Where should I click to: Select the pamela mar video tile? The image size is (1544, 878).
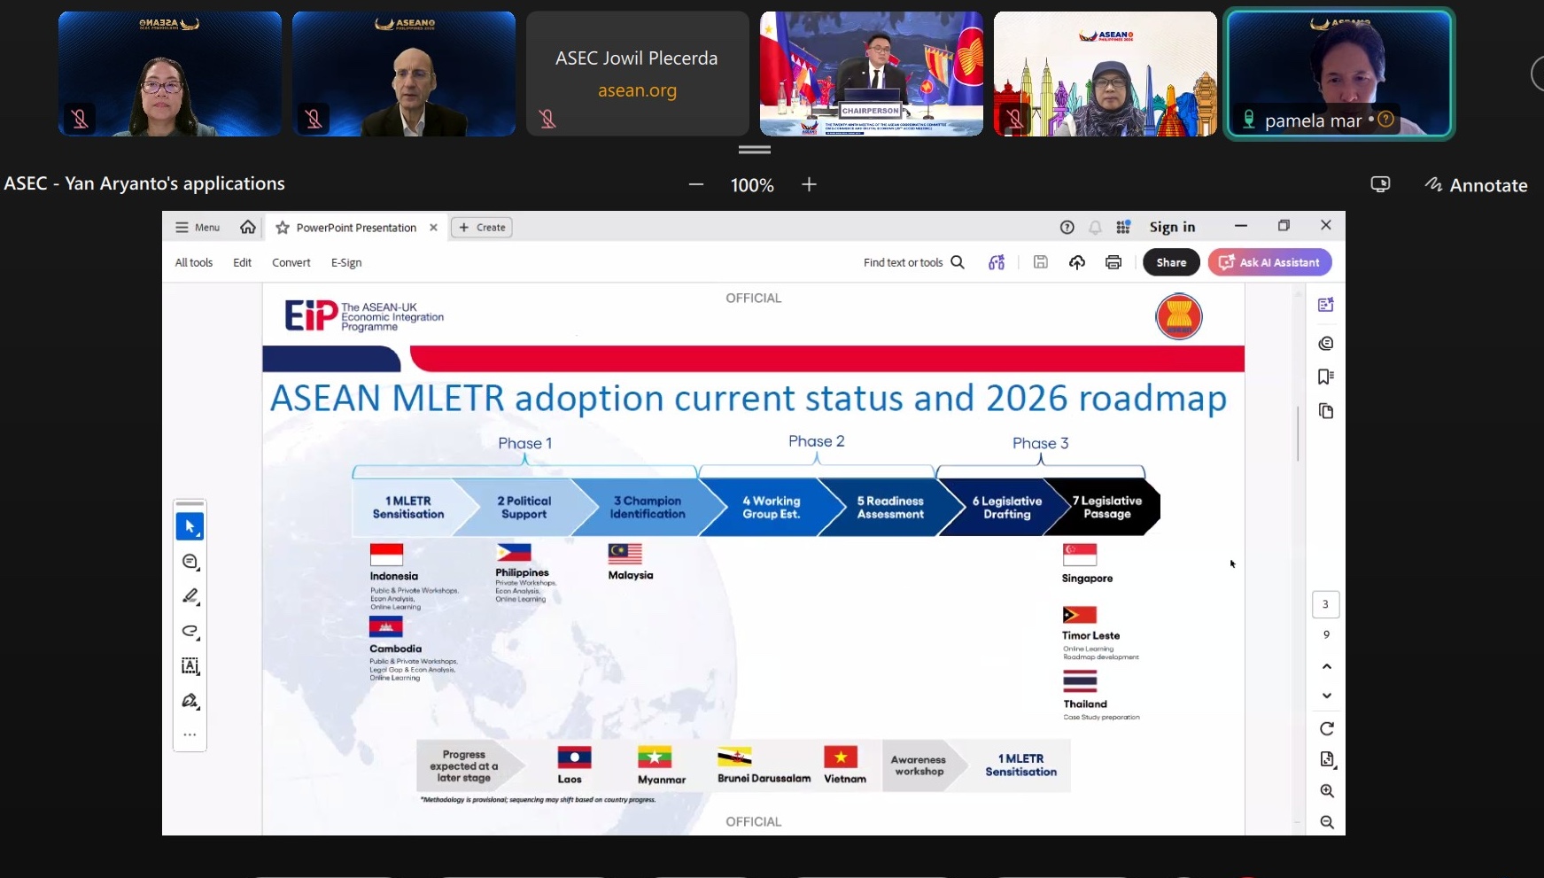1339,74
